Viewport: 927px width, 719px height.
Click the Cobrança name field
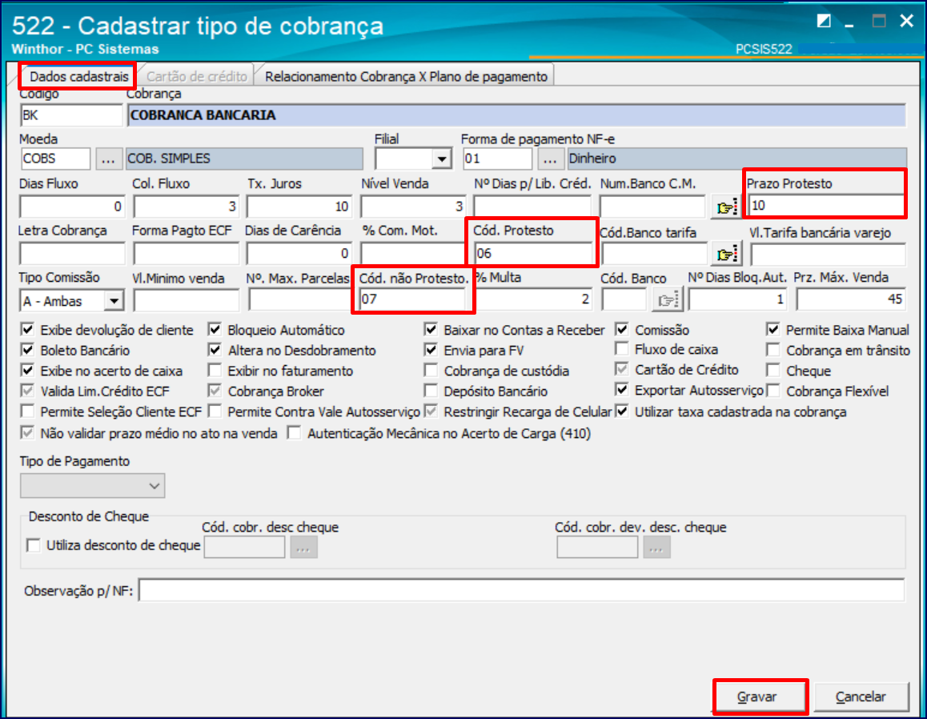[x=516, y=115]
